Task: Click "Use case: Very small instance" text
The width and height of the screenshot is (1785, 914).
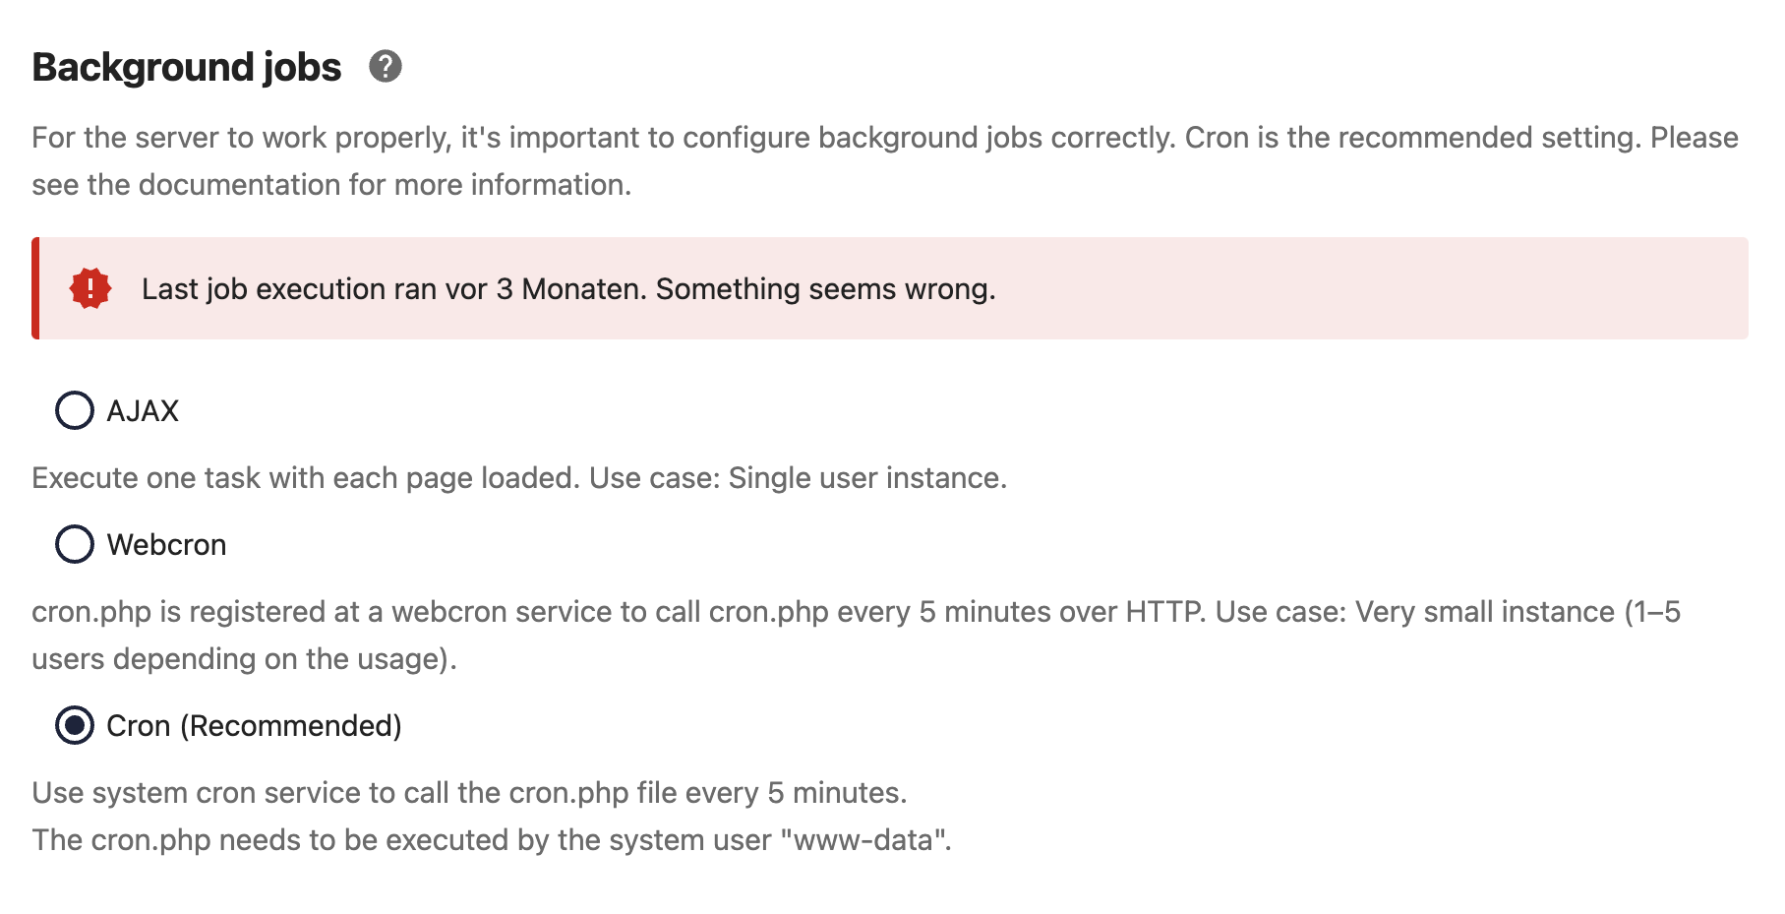Action: [1414, 612]
